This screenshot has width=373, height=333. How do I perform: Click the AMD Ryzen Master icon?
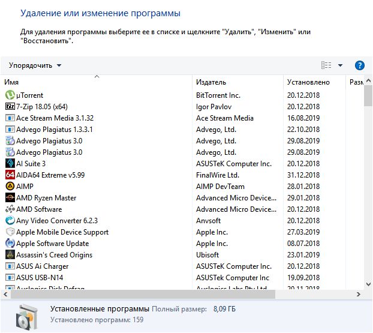[x=10, y=197]
